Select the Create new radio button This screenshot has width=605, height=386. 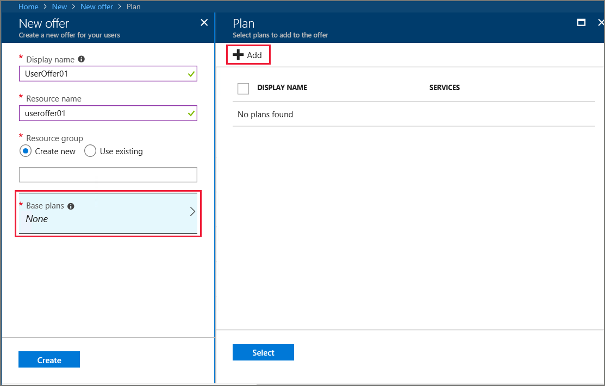[x=25, y=151]
